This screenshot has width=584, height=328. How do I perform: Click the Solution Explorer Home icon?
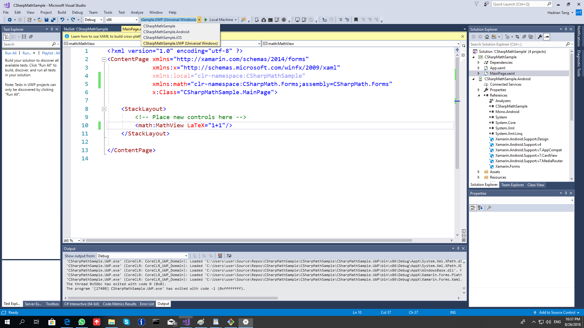pyautogui.click(x=487, y=37)
